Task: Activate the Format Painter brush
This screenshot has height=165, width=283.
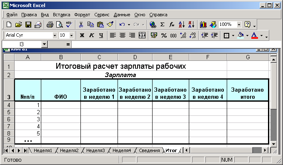Action: tap(110, 25)
